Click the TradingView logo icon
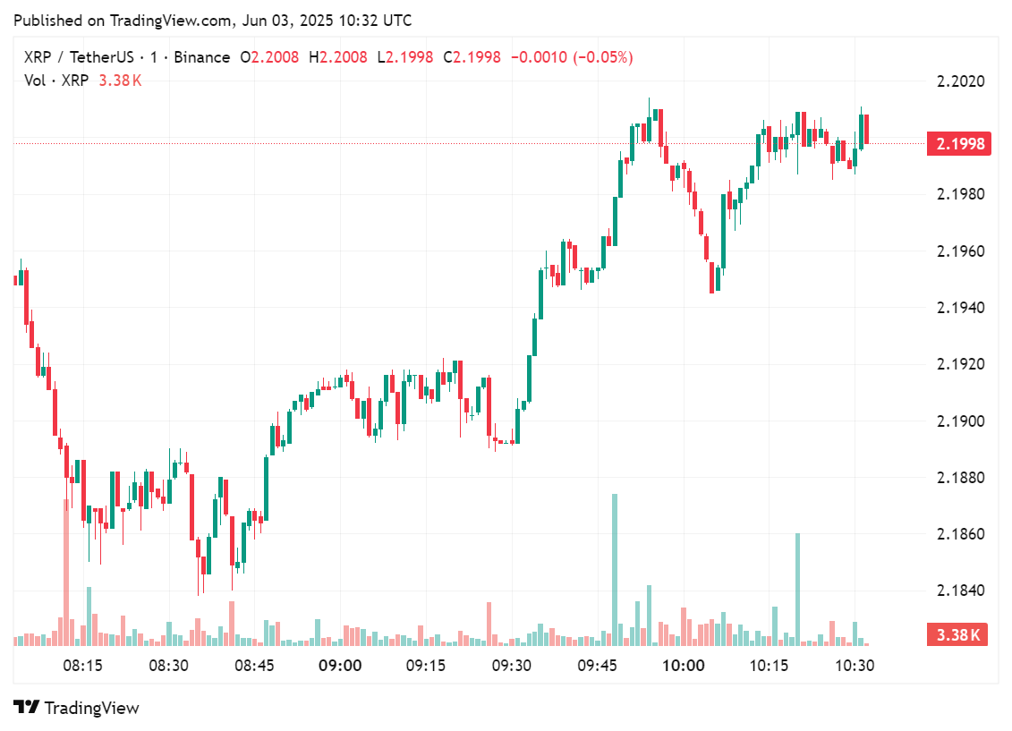Viewport: 1012px width, 731px height. click(26, 708)
